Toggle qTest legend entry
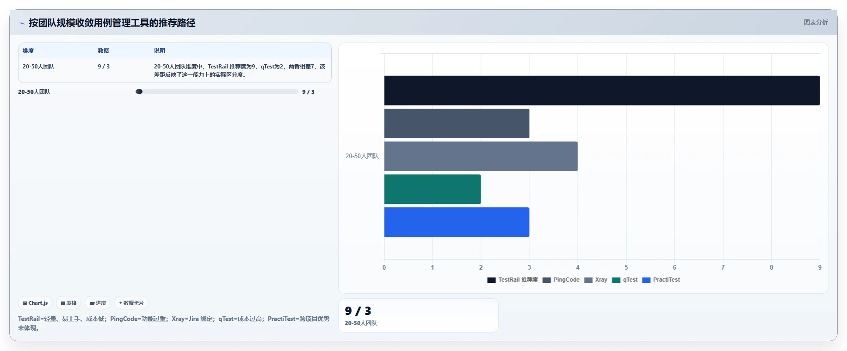The image size is (847, 351). (x=624, y=280)
